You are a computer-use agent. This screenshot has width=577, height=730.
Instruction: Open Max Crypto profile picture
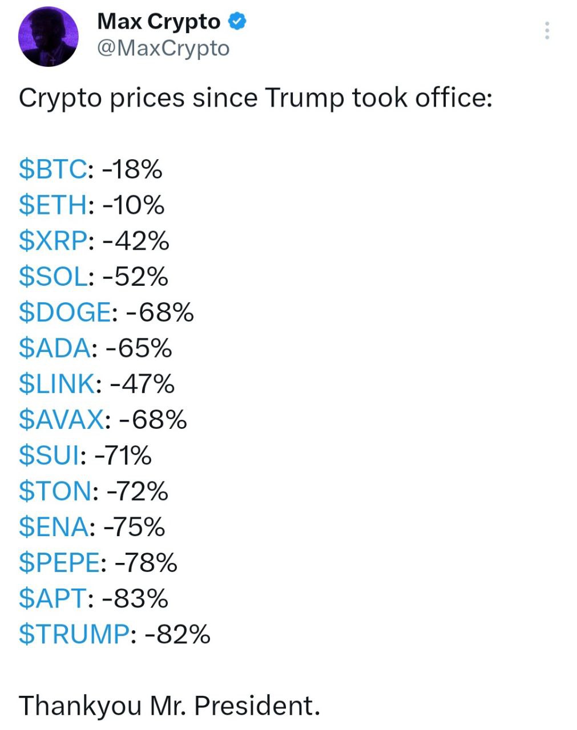coord(48,37)
